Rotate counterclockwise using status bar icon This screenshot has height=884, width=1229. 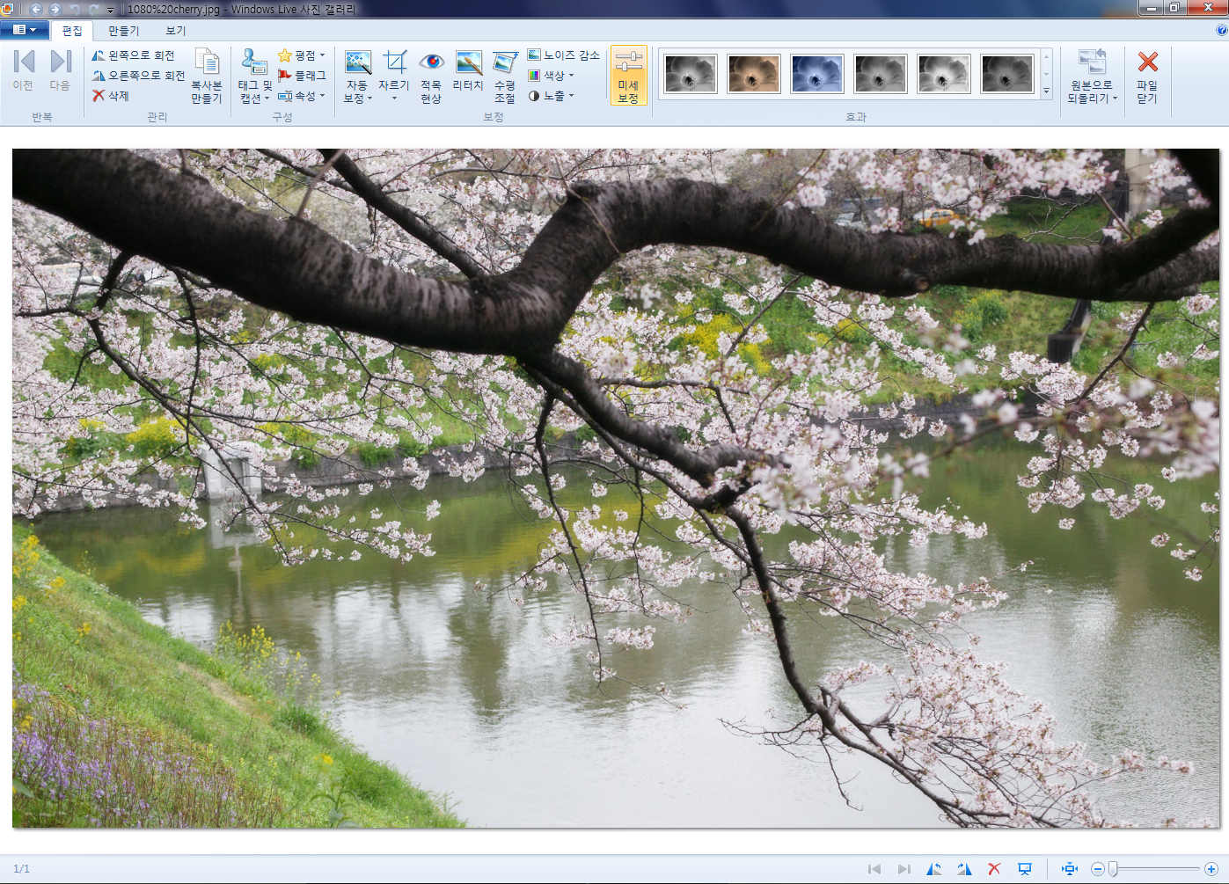(x=934, y=869)
